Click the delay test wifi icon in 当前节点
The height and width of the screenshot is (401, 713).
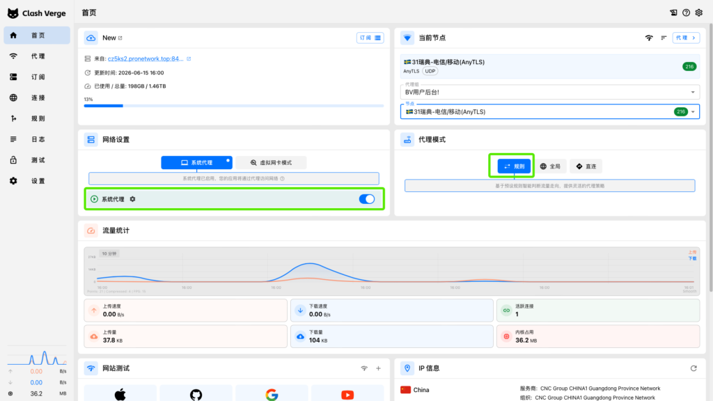[x=649, y=38]
